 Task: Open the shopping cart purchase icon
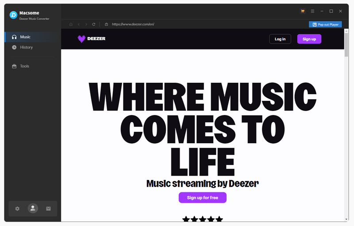point(303,11)
